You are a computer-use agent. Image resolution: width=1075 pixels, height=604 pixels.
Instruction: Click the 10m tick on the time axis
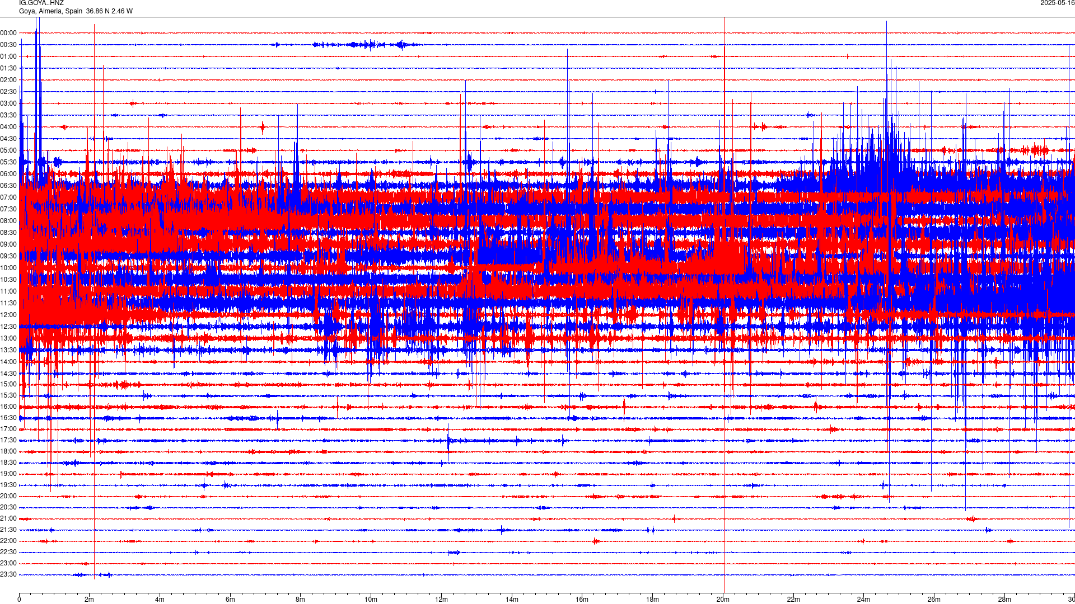click(x=371, y=600)
